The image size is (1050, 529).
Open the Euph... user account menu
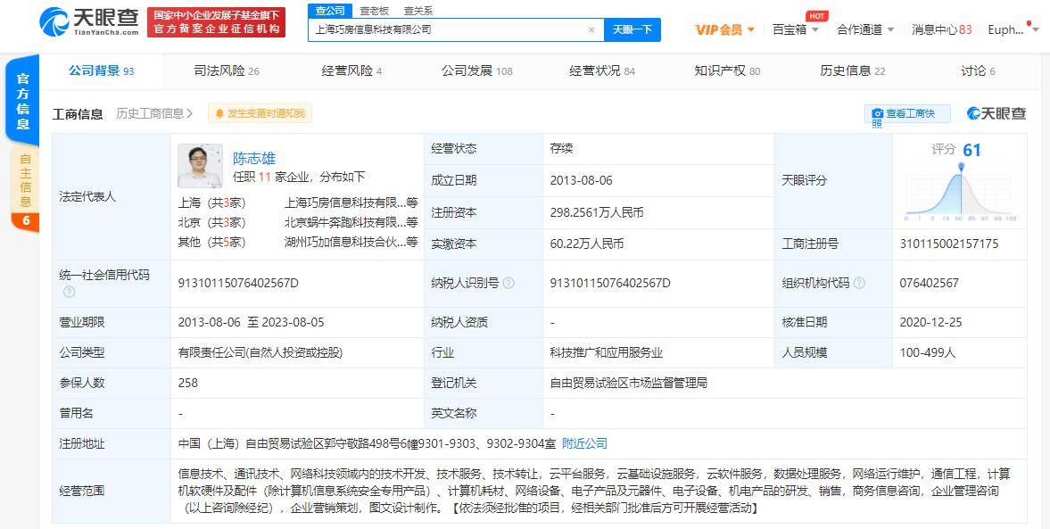coord(1014,29)
